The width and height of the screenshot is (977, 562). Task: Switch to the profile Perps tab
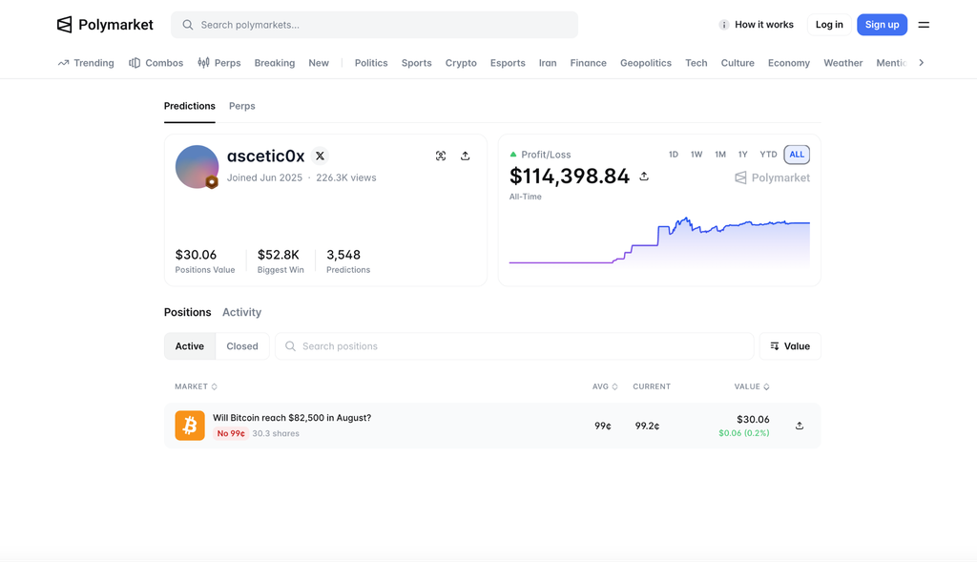click(x=241, y=106)
